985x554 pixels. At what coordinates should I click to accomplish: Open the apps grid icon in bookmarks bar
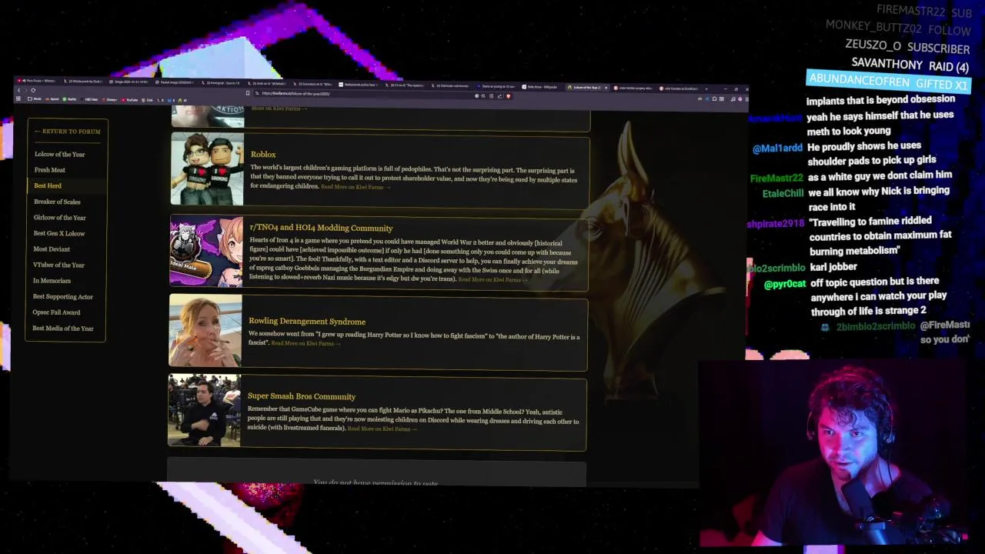(18, 99)
